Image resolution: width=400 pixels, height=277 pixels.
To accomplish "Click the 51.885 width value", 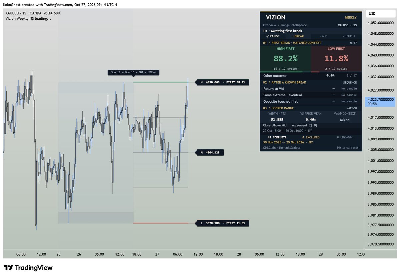I will click(x=277, y=119).
